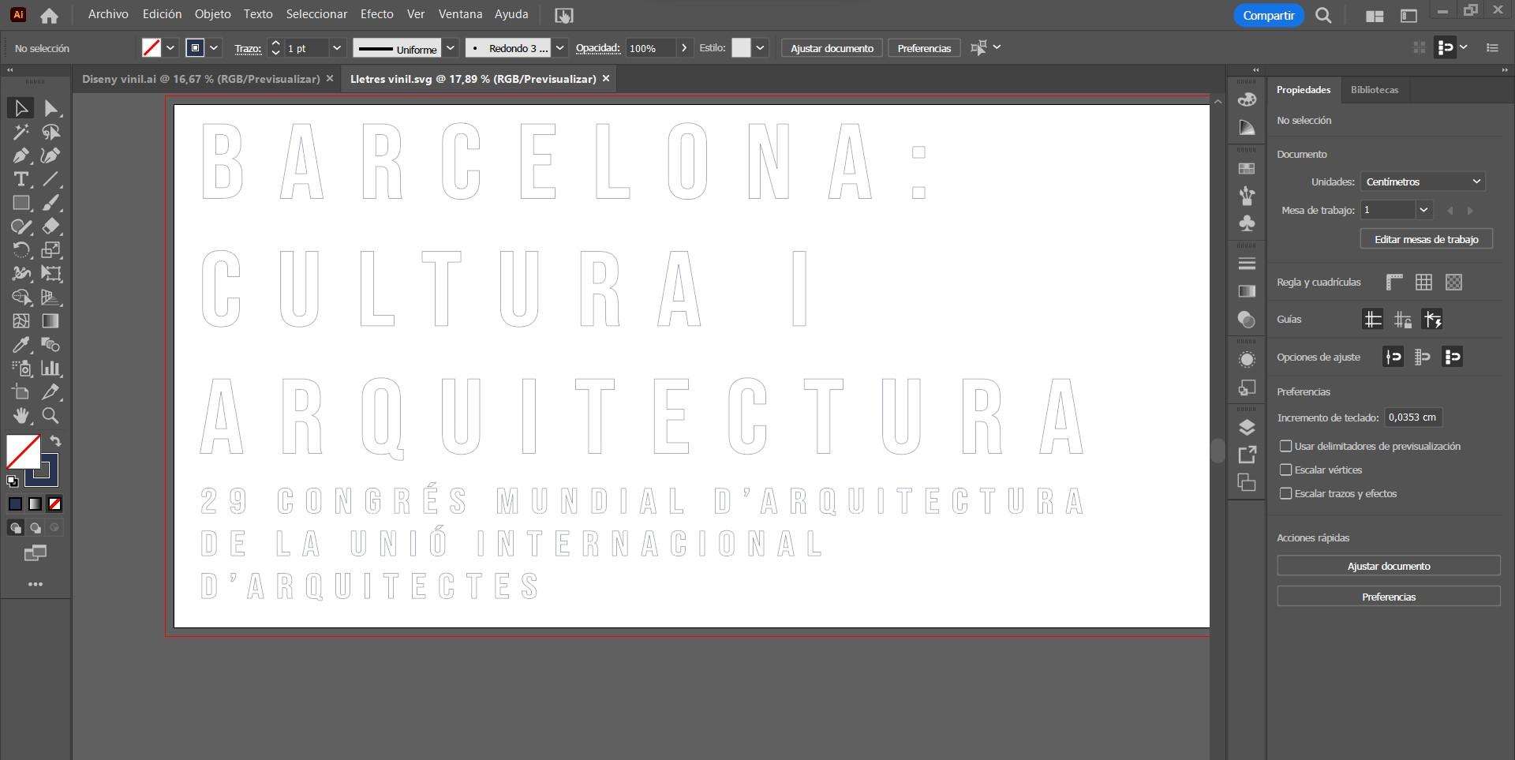Select the Eyedropper tool
The width and height of the screenshot is (1515, 760).
21,345
